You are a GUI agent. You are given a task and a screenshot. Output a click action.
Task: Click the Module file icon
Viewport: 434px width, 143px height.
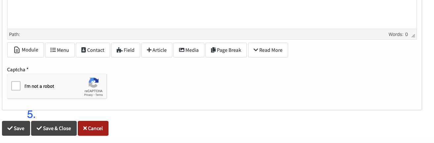click(x=17, y=50)
